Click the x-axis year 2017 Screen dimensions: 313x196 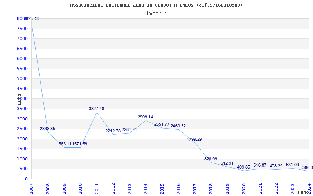click(x=195, y=189)
